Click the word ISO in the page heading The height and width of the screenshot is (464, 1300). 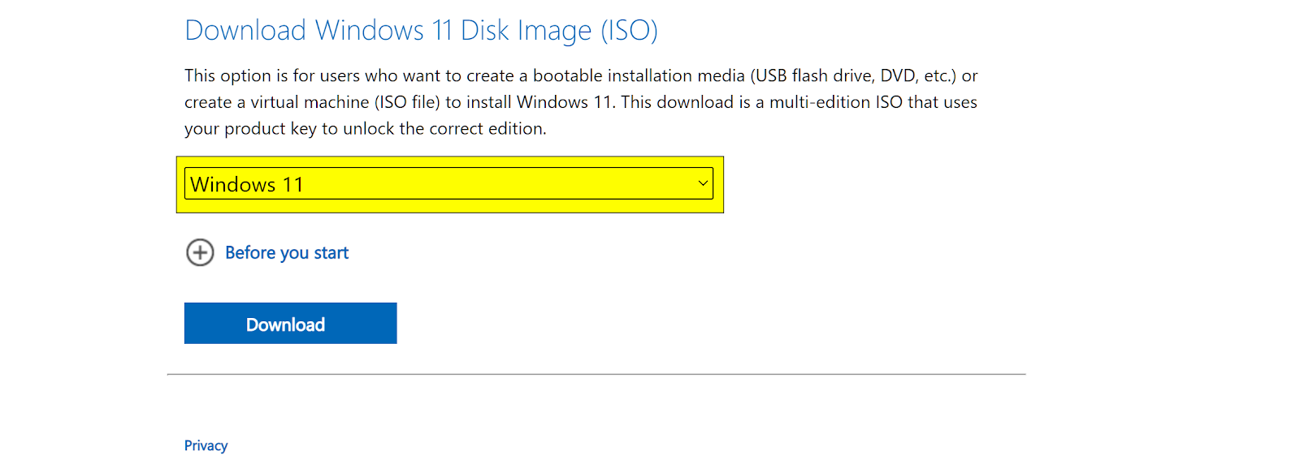(x=630, y=31)
